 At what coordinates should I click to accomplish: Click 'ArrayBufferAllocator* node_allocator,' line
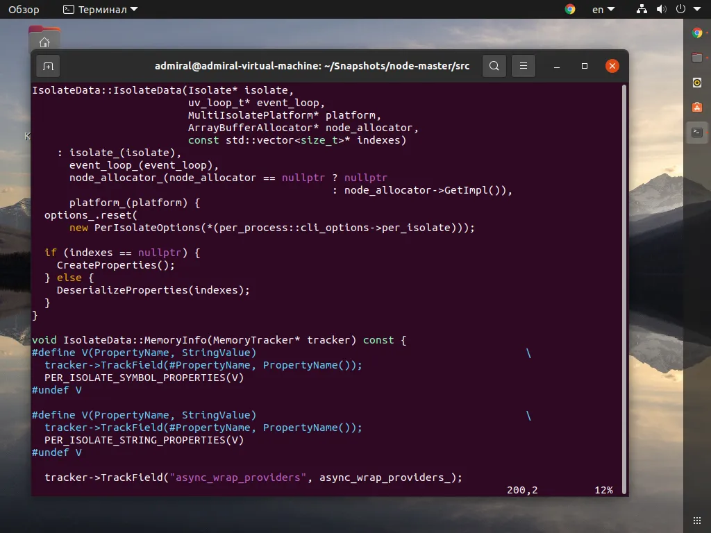point(303,128)
